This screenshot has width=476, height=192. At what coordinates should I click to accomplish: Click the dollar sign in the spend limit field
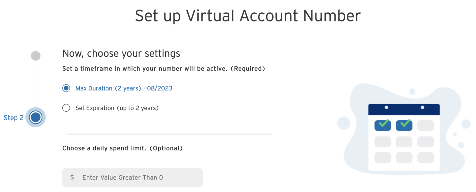click(x=72, y=177)
